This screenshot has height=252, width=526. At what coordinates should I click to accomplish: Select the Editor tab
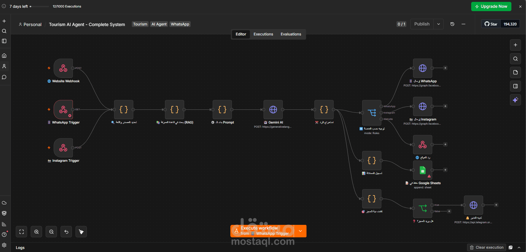[241, 34]
